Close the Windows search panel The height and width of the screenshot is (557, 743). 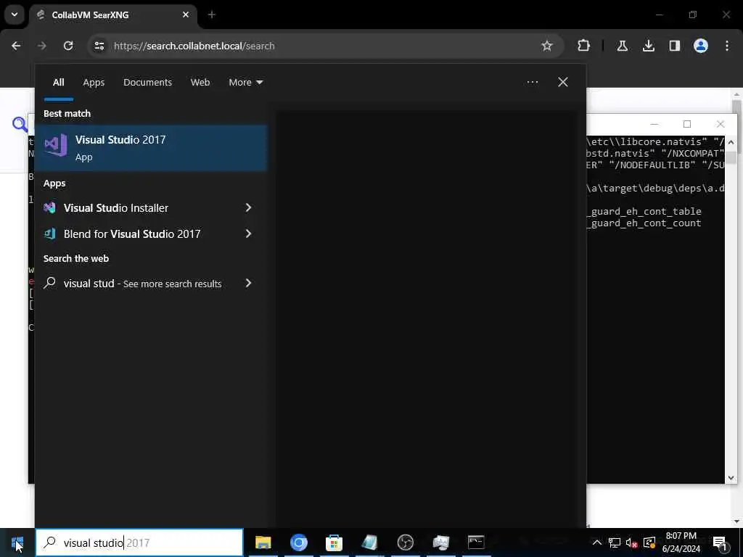(x=563, y=83)
